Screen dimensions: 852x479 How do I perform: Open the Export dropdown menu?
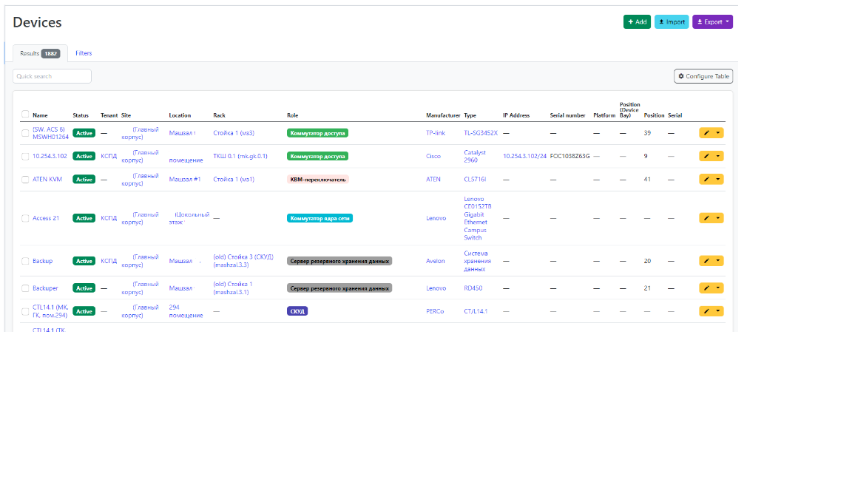point(712,21)
